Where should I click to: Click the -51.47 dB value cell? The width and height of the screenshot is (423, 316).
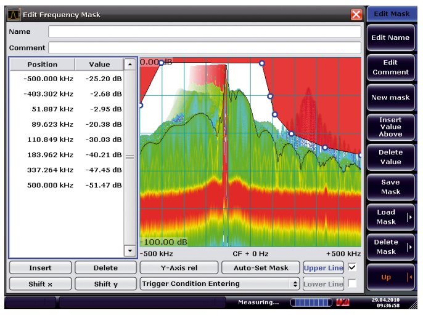coord(104,185)
